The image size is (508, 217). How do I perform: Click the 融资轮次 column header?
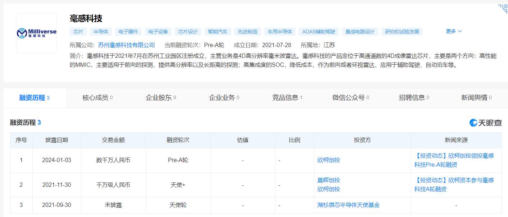tap(178, 140)
